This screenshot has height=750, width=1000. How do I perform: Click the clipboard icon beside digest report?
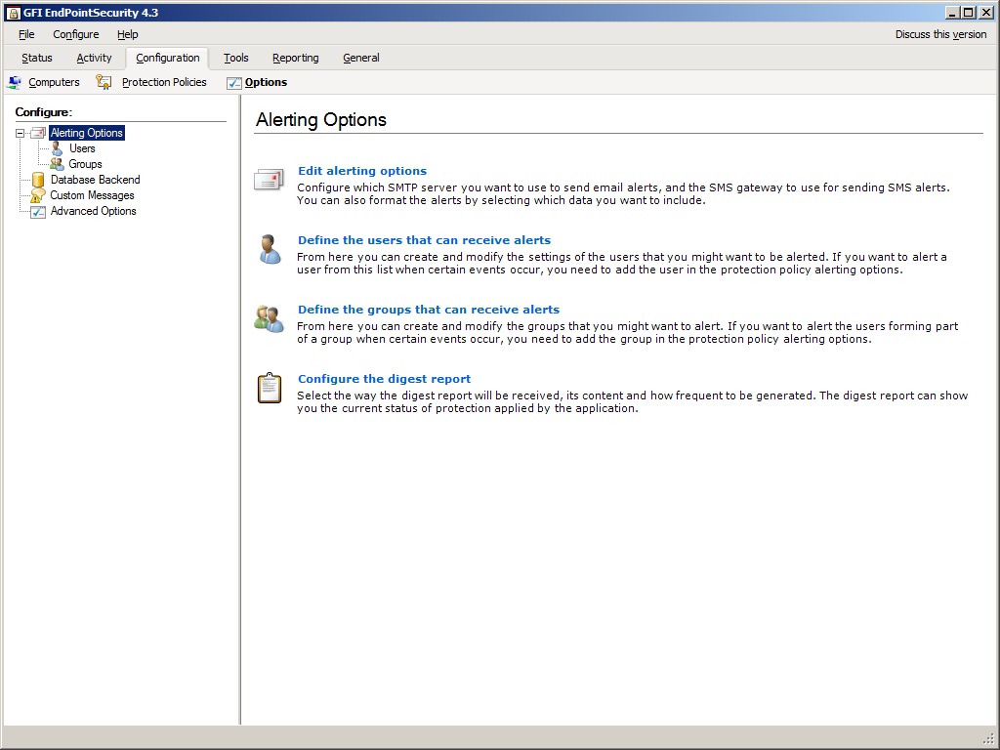[270, 388]
